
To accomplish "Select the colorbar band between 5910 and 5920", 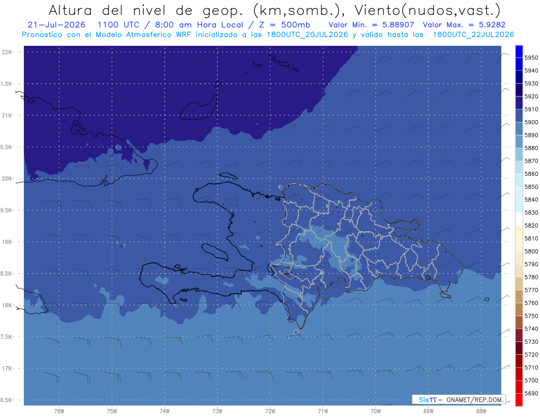I will point(519,103).
